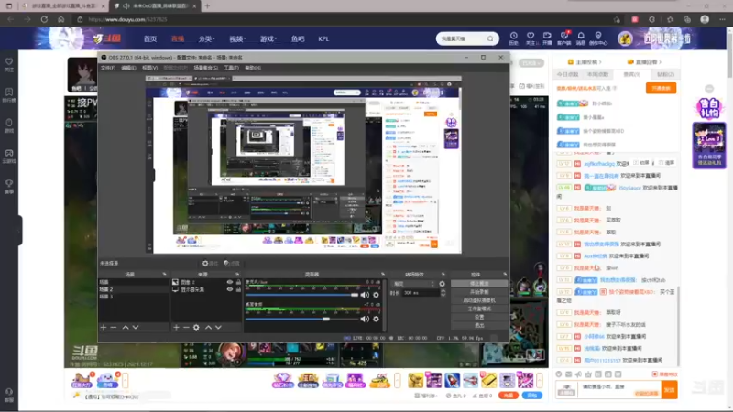This screenshot has width=733, height=412.
Task: Click the orange 开通贵族 button
Action: pos(661,88)
